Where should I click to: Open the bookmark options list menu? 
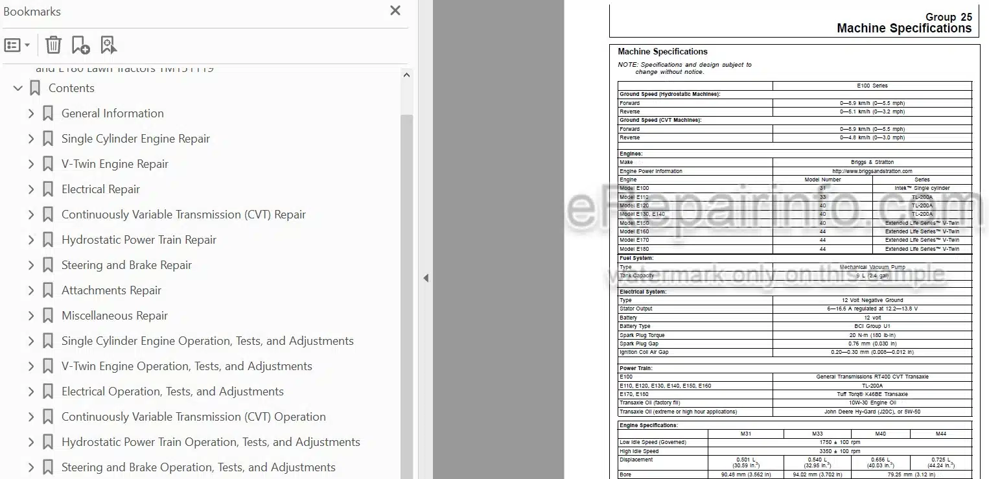[17, 45]
